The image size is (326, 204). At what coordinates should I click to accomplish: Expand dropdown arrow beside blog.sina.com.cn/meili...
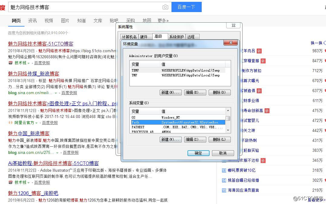click(x=56, y=93)
